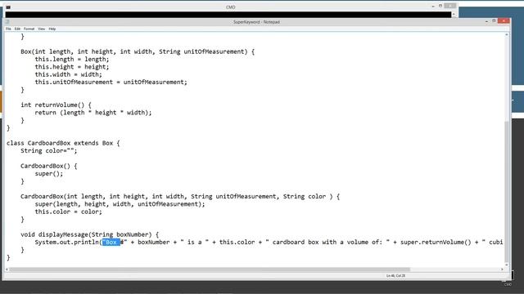Click the CMD window title bar
The height and width of the screenshot is (294, 524).
click(230, 7)
